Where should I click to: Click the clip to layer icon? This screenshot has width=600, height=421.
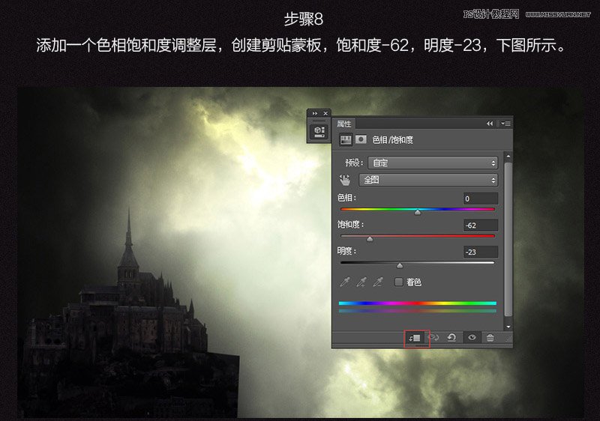[x=415, y=338]
